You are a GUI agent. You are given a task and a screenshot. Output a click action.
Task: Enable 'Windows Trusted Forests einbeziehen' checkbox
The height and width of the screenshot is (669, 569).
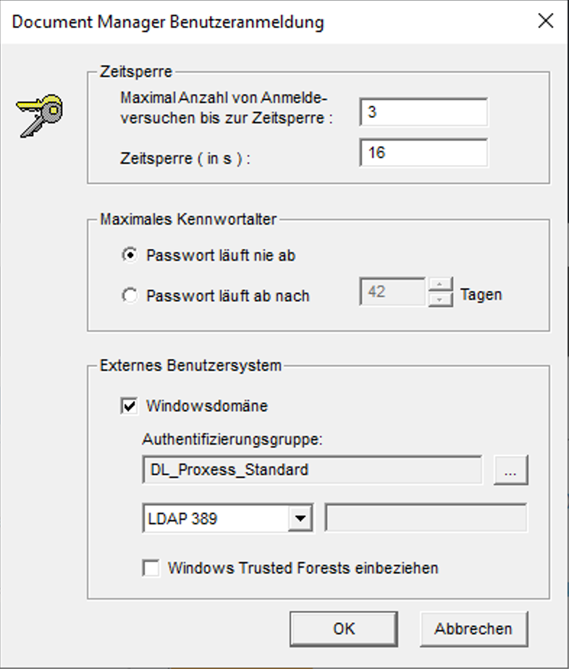tap(151, 568)
